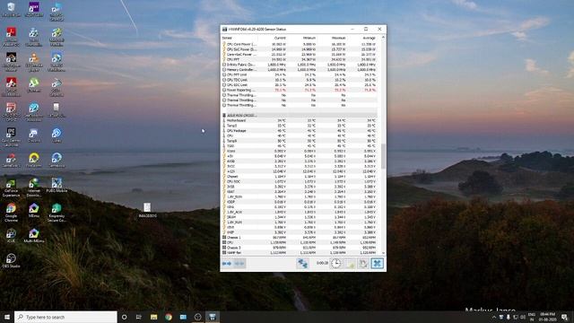Open HWiNFO sensor settings gear icon
Viewport: 574px width, 323px height.
tap(363, 263)
